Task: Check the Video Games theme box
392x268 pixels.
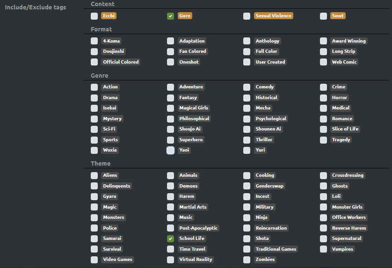Action: click(x=94, y=260)
